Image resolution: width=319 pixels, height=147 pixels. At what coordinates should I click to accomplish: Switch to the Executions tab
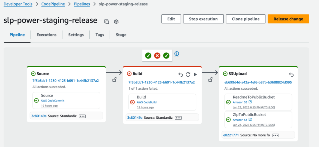point(47,35)
